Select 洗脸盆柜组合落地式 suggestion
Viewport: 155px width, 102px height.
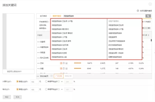click(x=116, y=49)
